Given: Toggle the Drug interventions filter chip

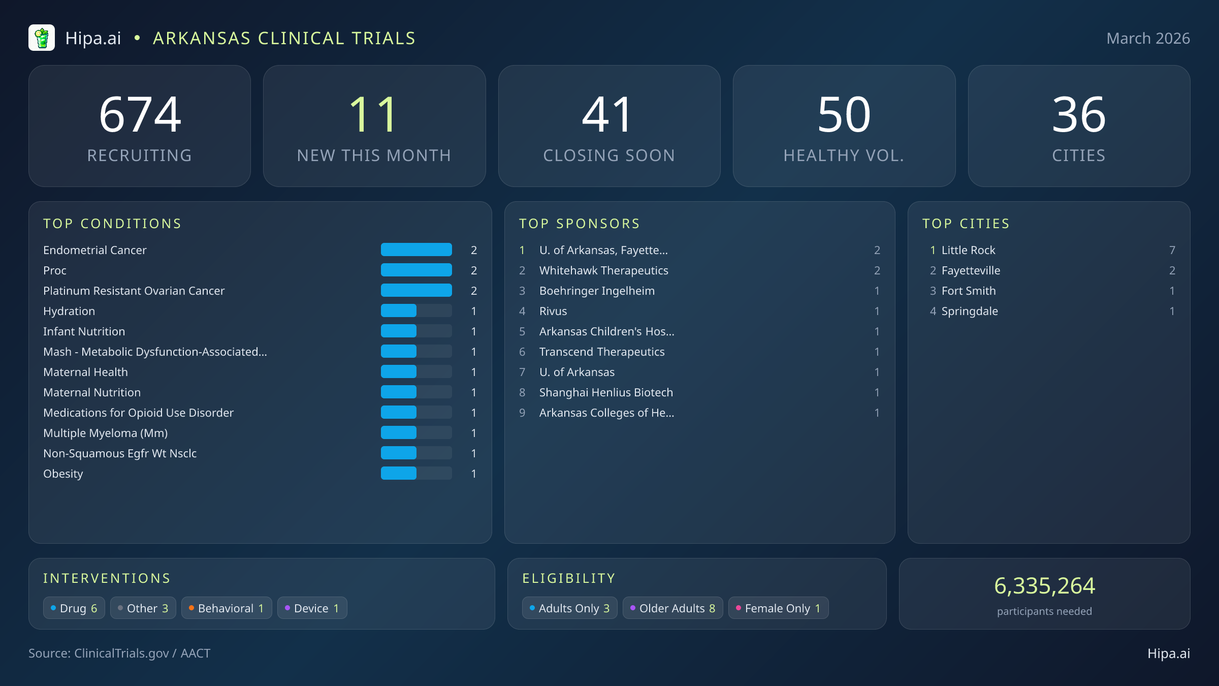Looking at the screenshot, I should (74, 608).
